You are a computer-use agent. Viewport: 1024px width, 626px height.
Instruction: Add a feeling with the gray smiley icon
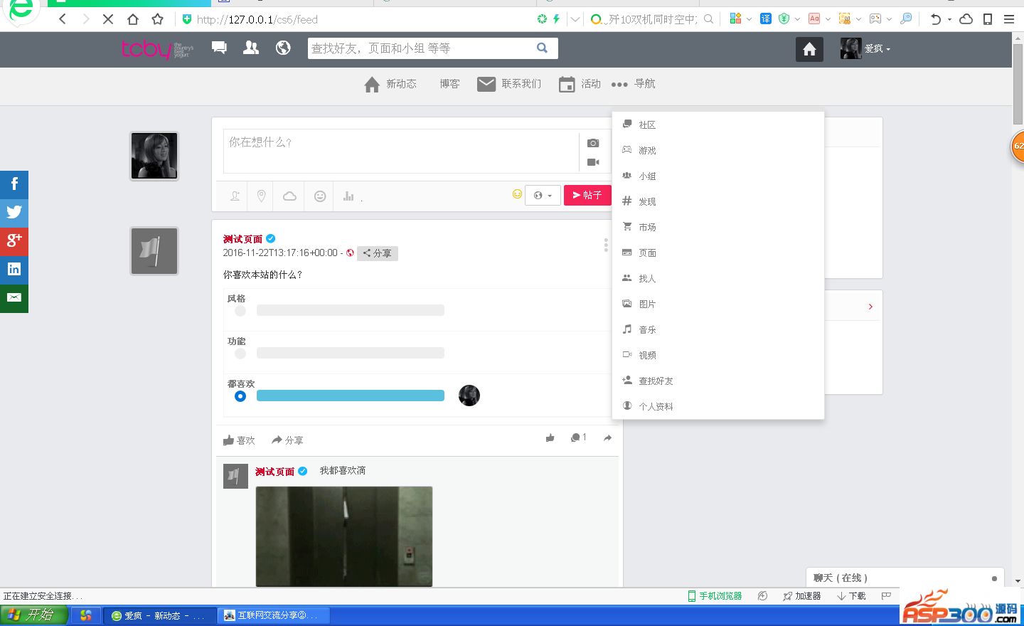pos(320,196)
